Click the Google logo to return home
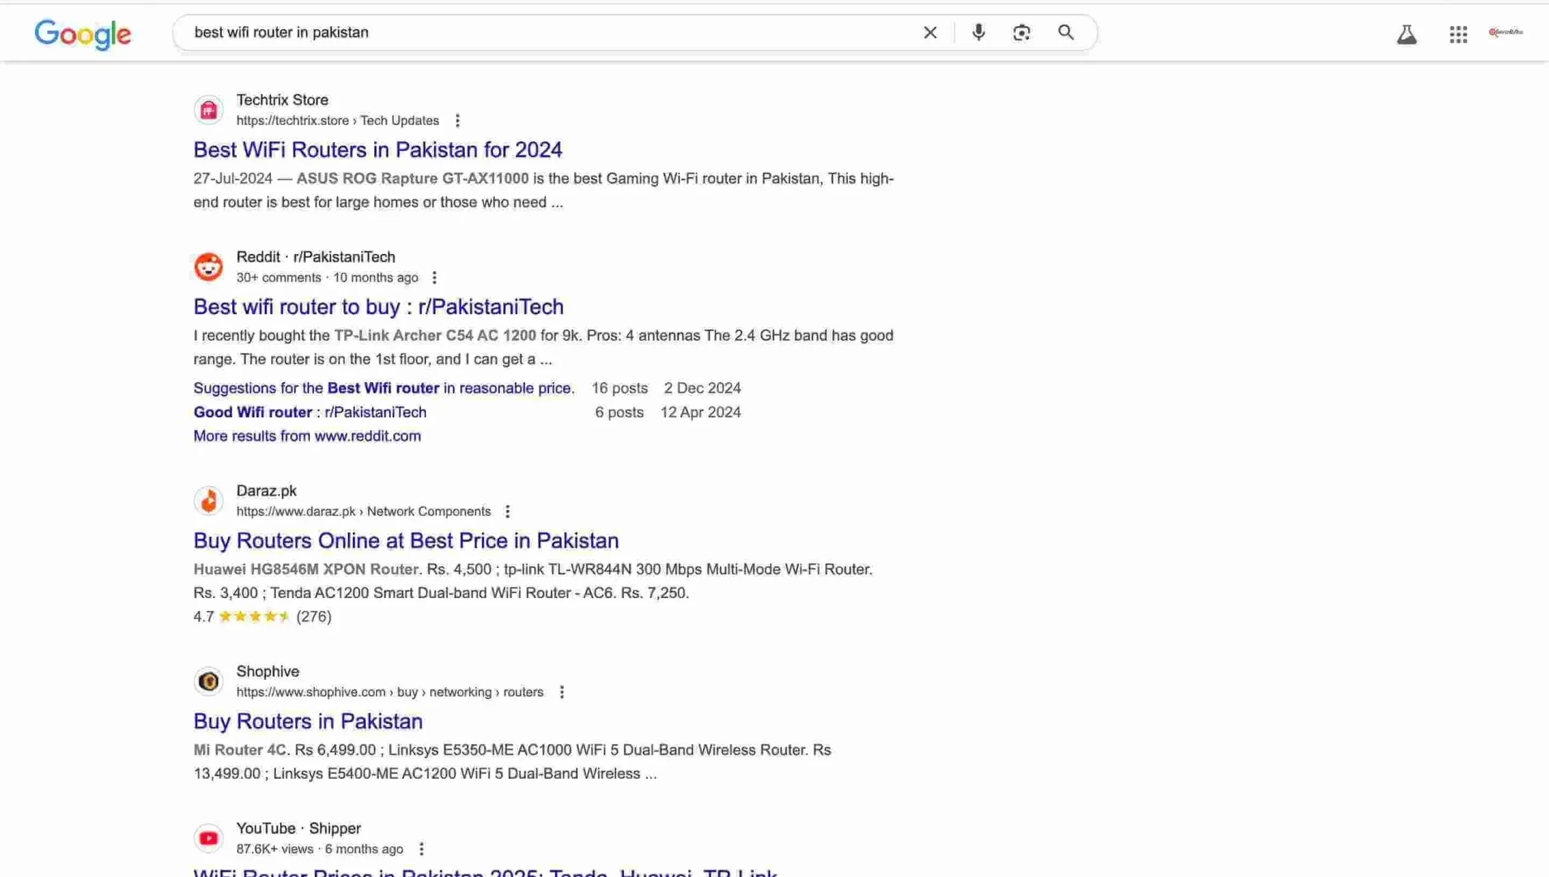1549x877 pixels. [83, 34]
